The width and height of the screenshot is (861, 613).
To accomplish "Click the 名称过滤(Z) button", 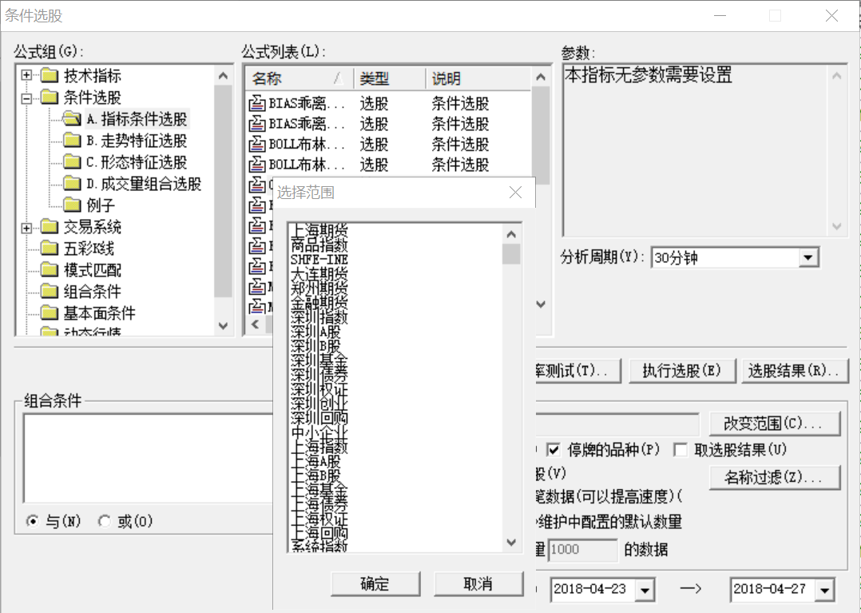I will [774, 477].
